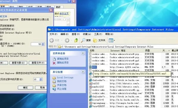
Task: Open the 工具(T) menu
Action: click(98, 34)
